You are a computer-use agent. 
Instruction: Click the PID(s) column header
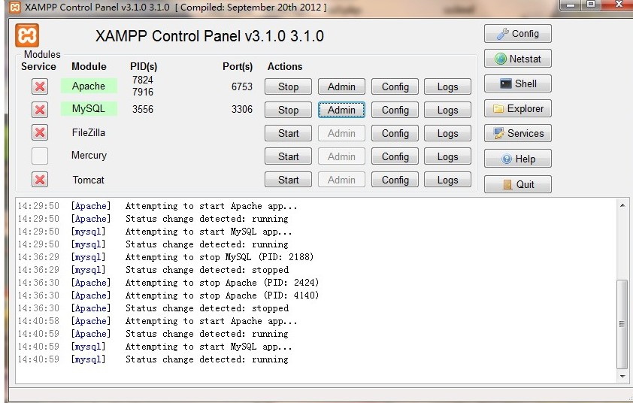click(144, 67)
